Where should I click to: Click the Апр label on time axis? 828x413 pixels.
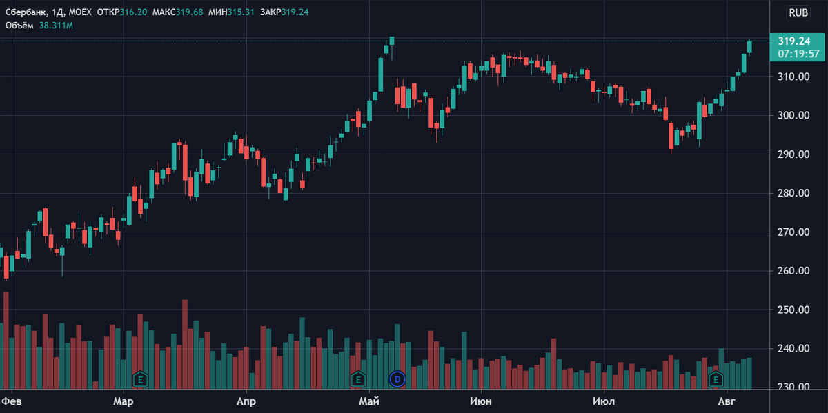point(246,401)
